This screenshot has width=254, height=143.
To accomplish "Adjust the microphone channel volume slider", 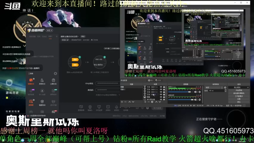I will 181,92.
